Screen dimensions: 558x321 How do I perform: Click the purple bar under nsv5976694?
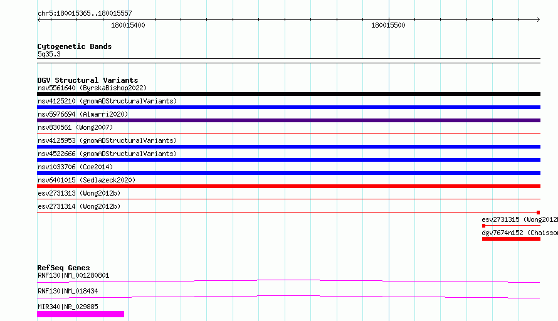click(288, 120)
